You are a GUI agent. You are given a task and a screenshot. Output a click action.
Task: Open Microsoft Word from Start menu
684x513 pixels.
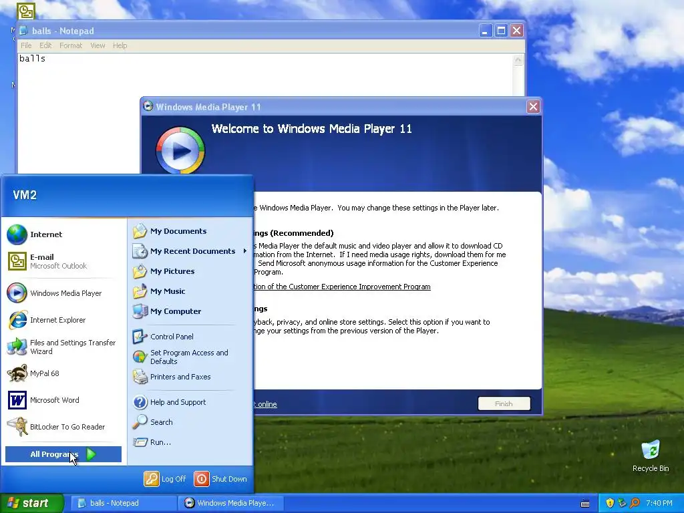[63, 400]
